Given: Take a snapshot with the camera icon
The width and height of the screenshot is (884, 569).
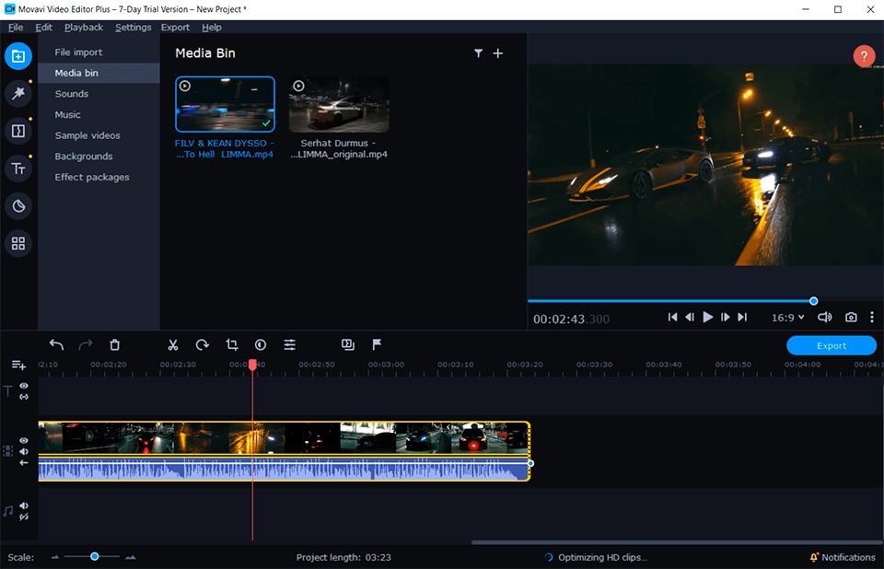Looking at the screenshot, I should click(x=850, y=317).
